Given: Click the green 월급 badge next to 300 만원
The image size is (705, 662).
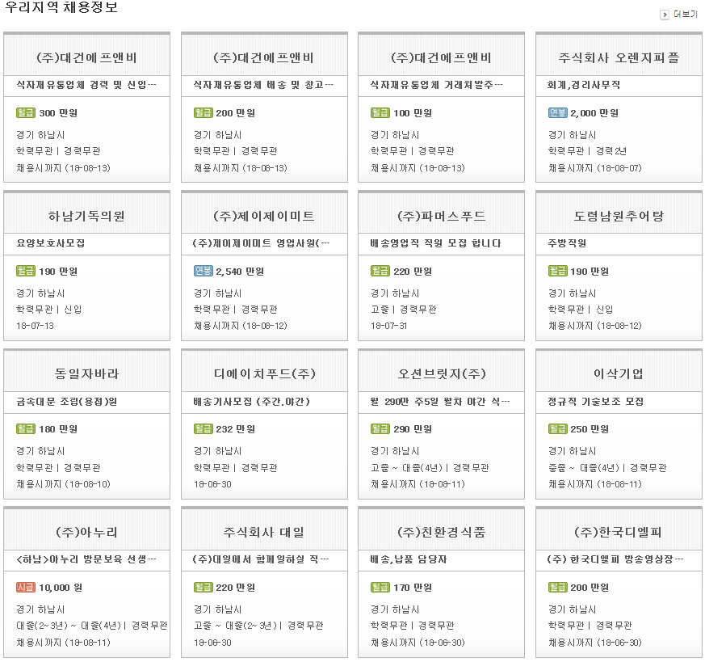Looking at the screenshot, I should (x=26, y=113).
